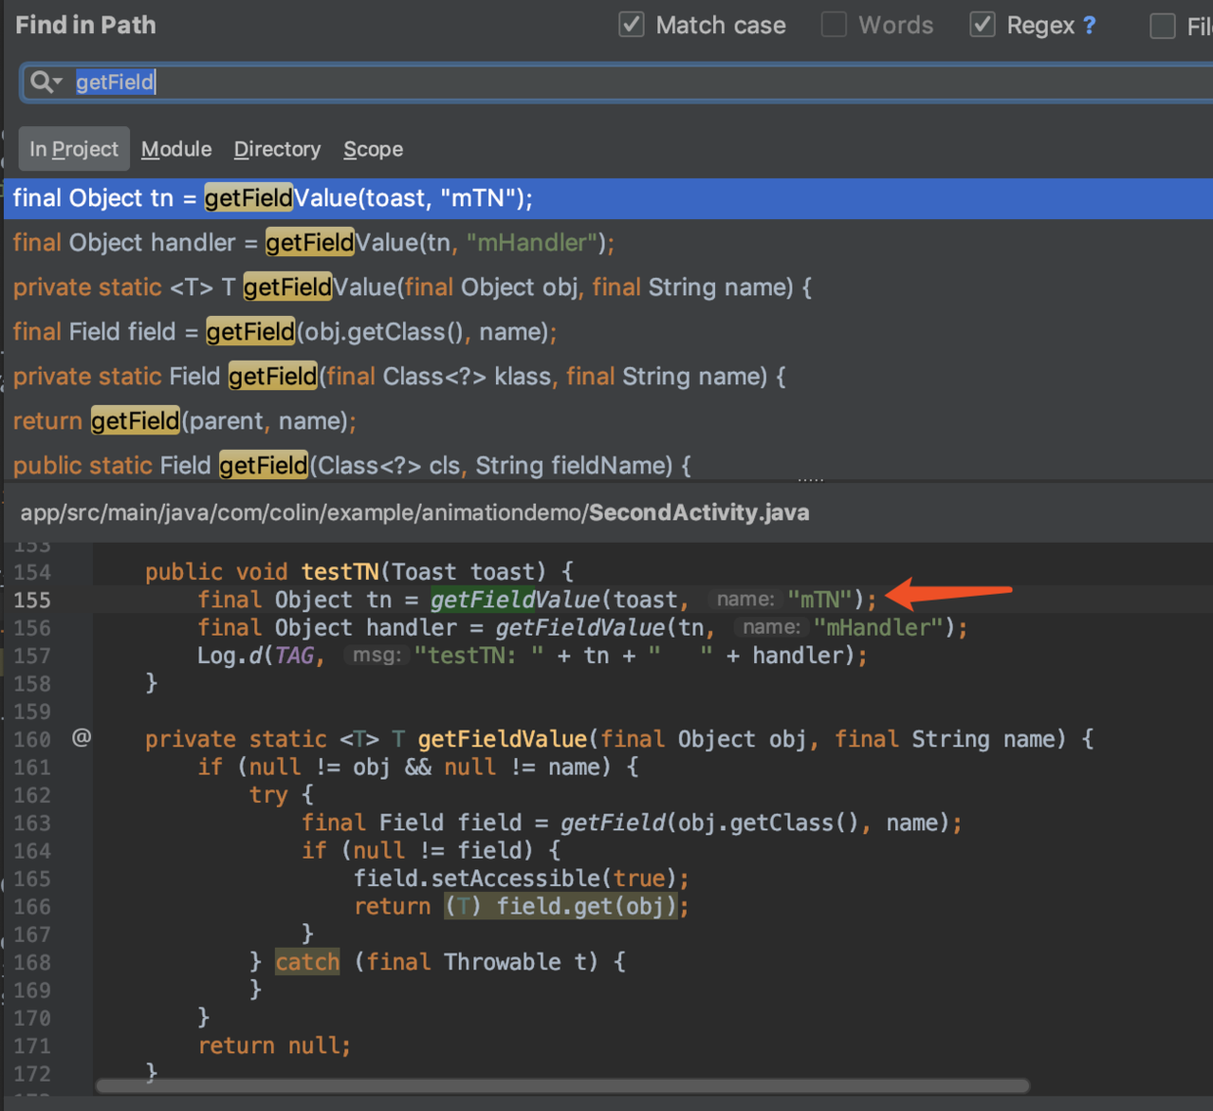
Task: Click the 'msg:' hint on line 157
Action: 377,655
